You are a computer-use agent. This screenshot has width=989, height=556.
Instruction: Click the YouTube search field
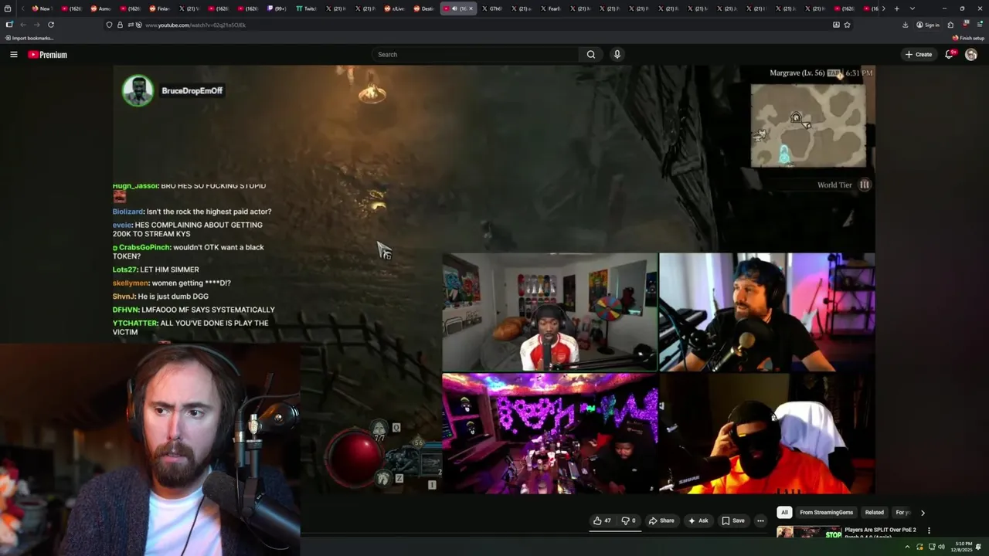pyautogui.click(x=475, y=55)
